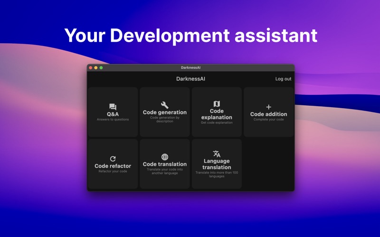Screen dimensions: 380x237
Task: Click the Language translation characters icon
Action: tap(217, 154)
